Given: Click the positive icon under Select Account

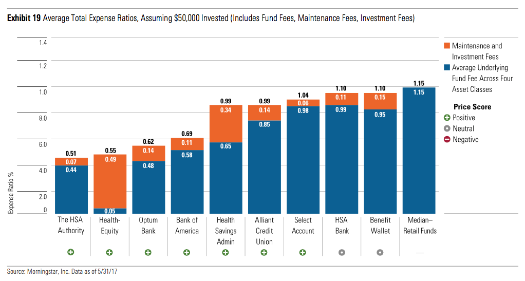Looking at the screenshot, I should coord(303,252).
